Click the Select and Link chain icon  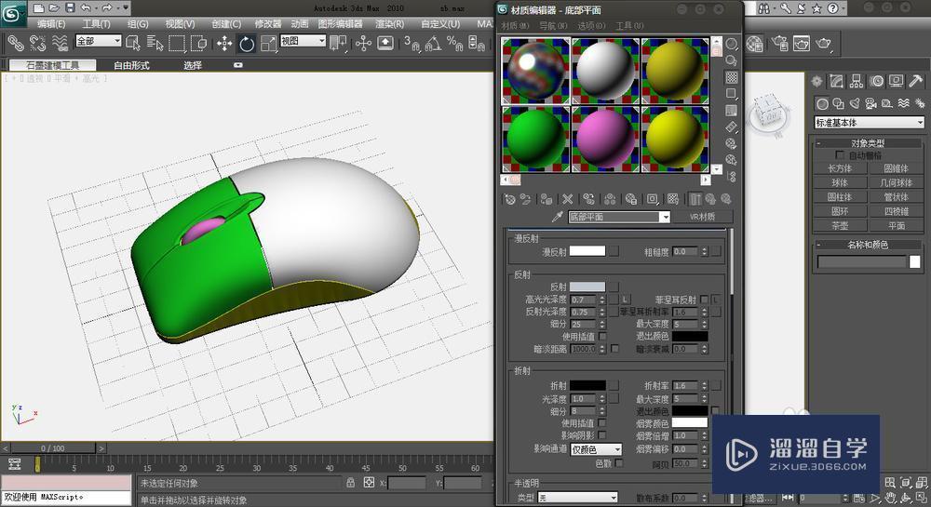click(16, 43)
